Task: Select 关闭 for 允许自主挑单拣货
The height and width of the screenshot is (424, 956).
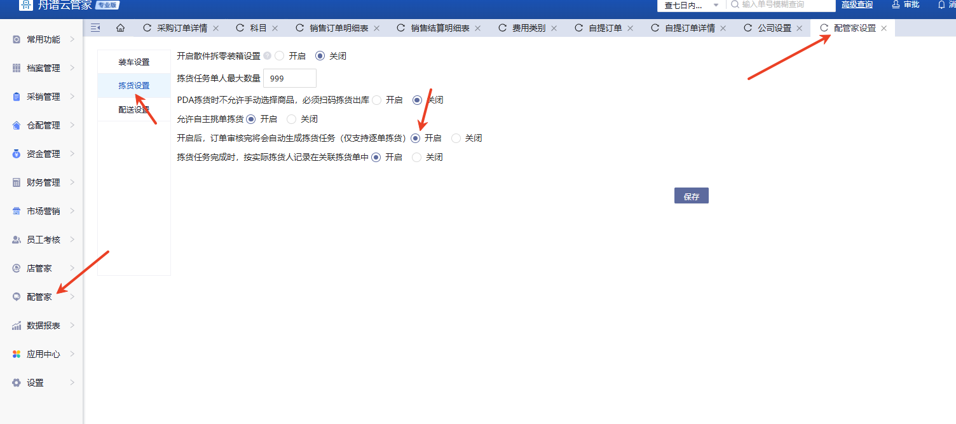Action: click(292, 119)
